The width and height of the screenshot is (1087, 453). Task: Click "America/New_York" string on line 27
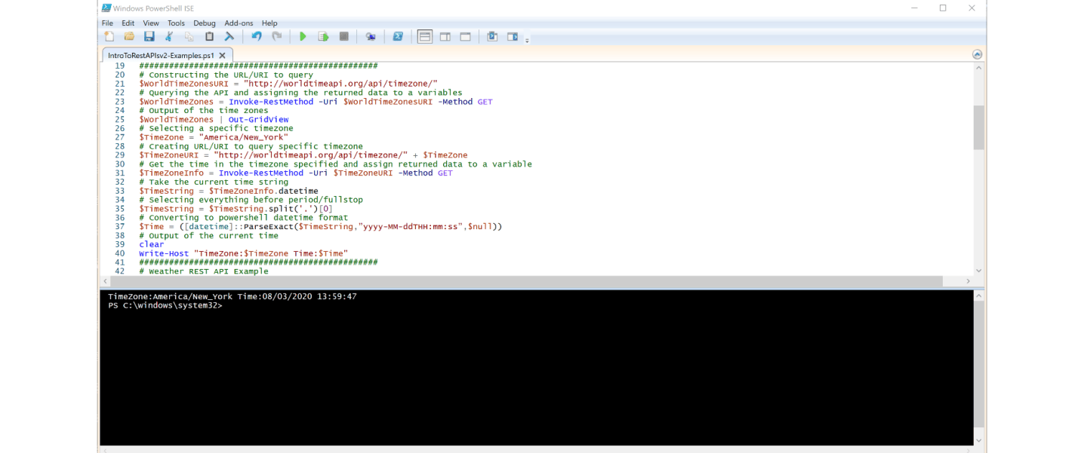pos(244,137)
